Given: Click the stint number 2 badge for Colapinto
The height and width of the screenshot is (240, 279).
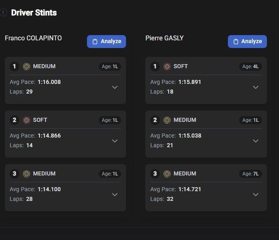Looking at the screenshot, I should (x=14, y=120).
